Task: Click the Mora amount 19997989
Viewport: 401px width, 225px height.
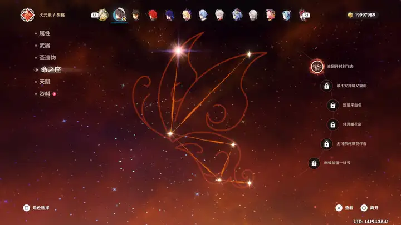Action: (365, 15)
